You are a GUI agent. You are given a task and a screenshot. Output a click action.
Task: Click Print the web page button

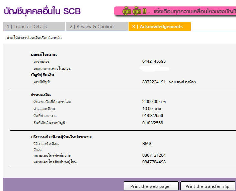click(151, 186)
